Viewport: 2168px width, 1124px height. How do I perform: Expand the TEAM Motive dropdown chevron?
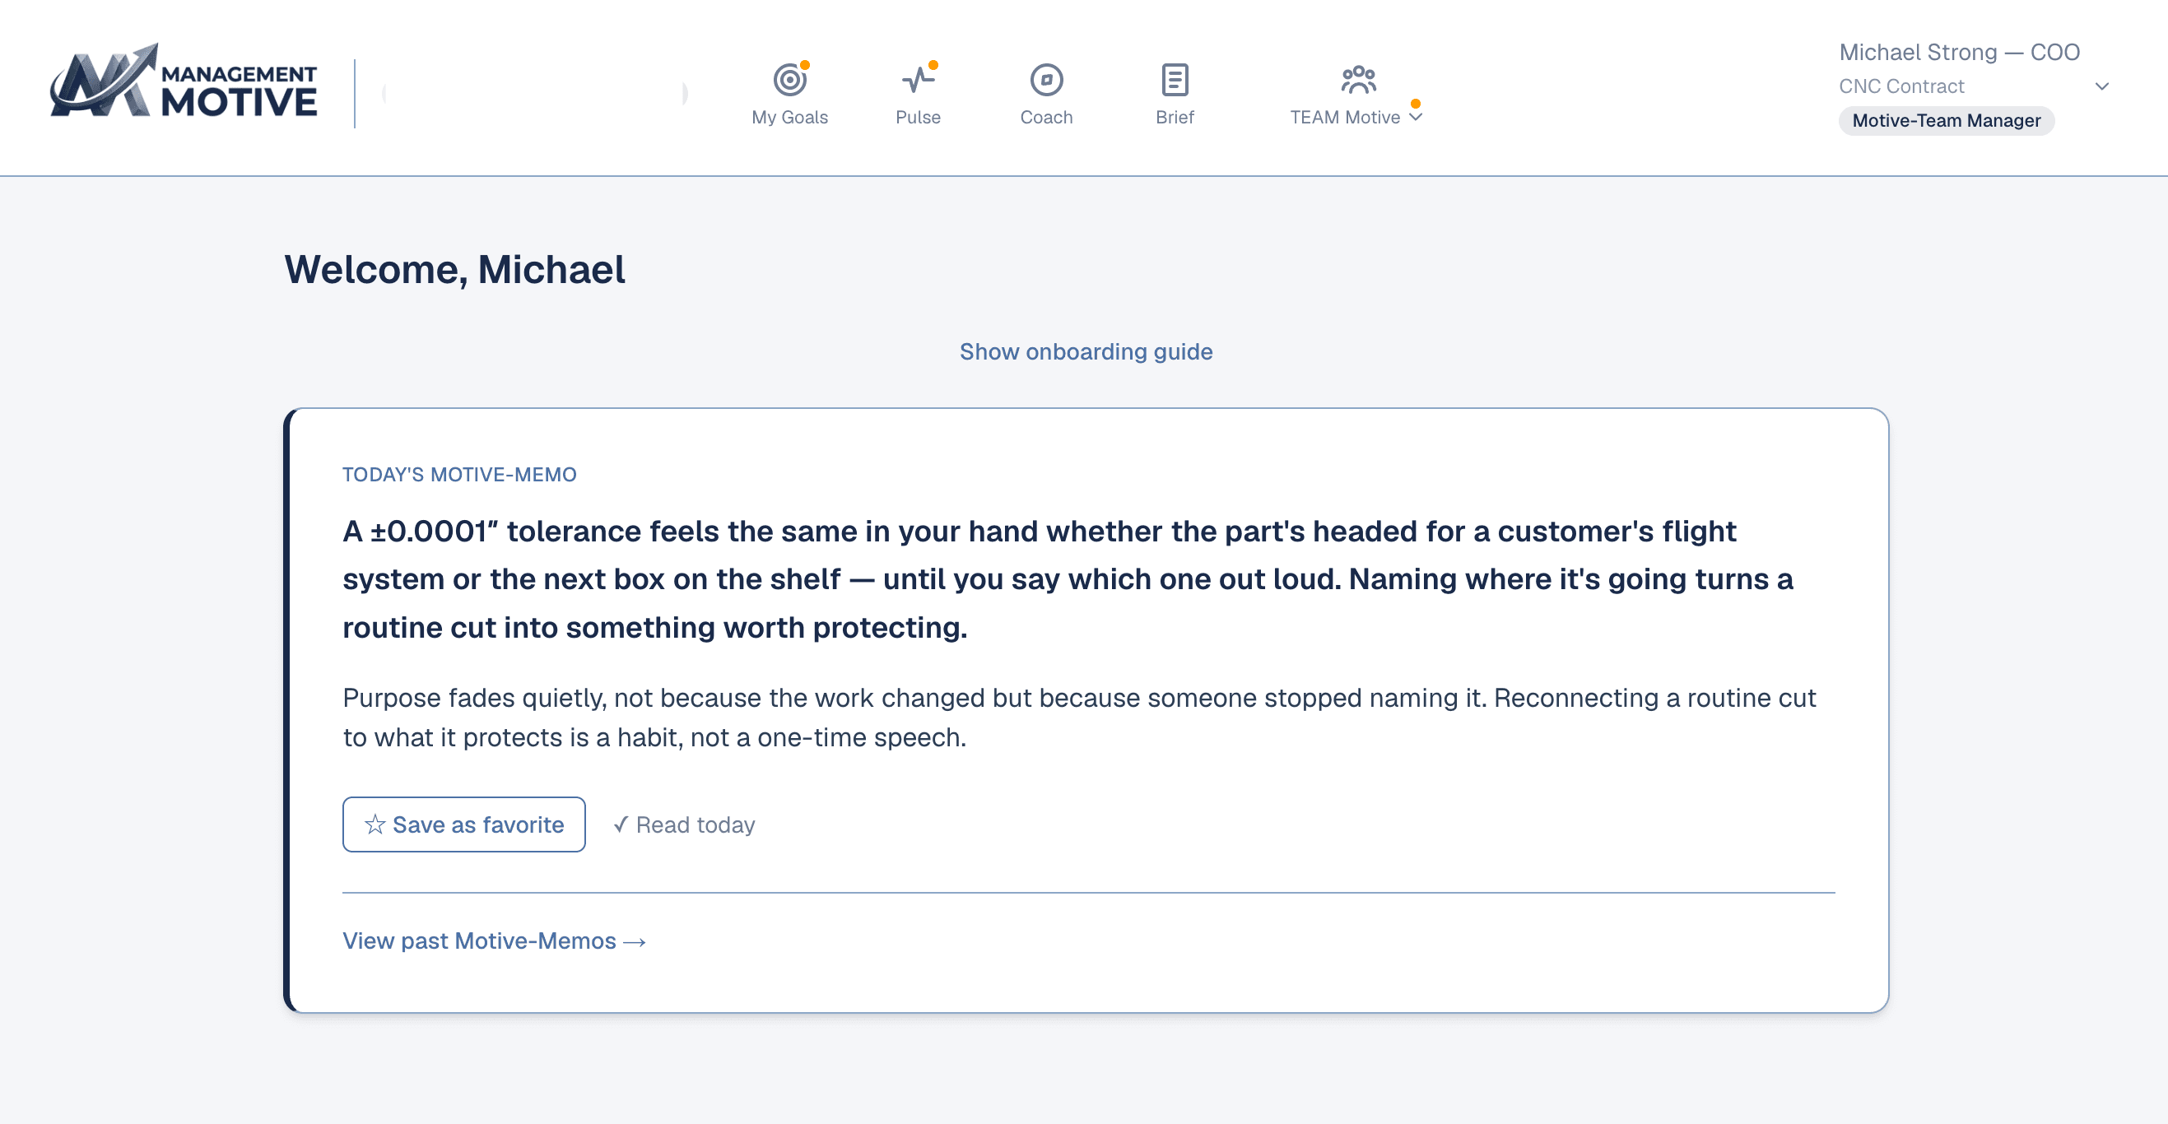point(1416,117)
